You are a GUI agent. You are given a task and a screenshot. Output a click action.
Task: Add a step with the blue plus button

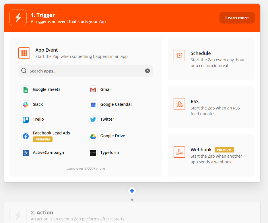coord(132,191)
